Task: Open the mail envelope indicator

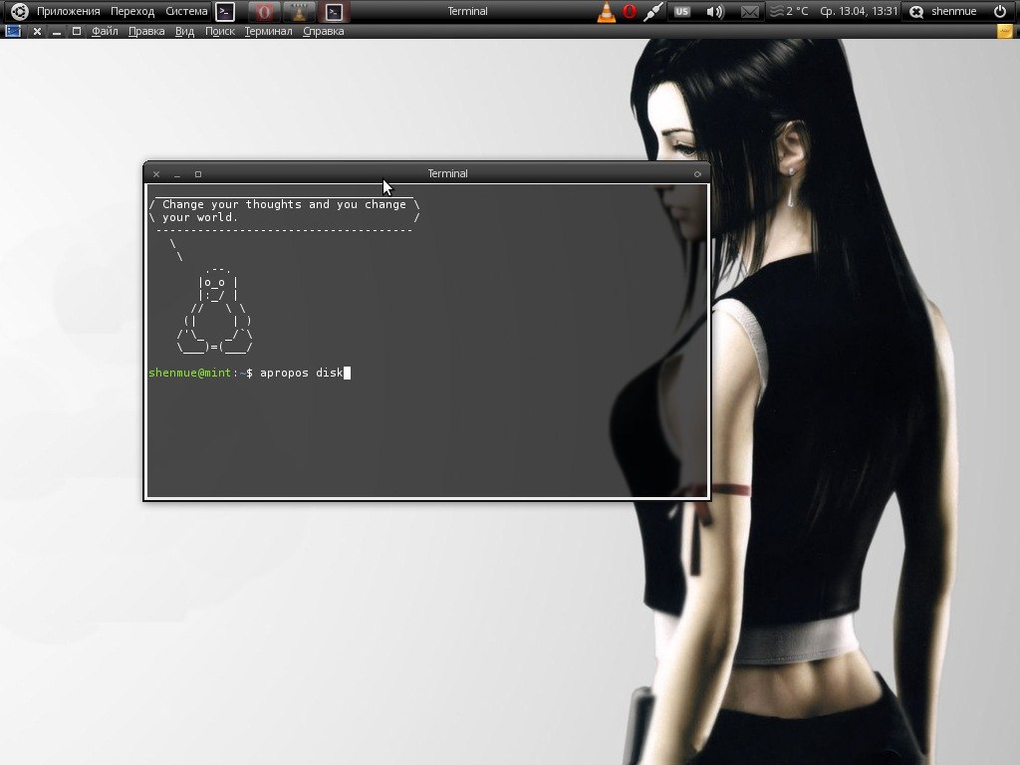Action: click(749, 11)
